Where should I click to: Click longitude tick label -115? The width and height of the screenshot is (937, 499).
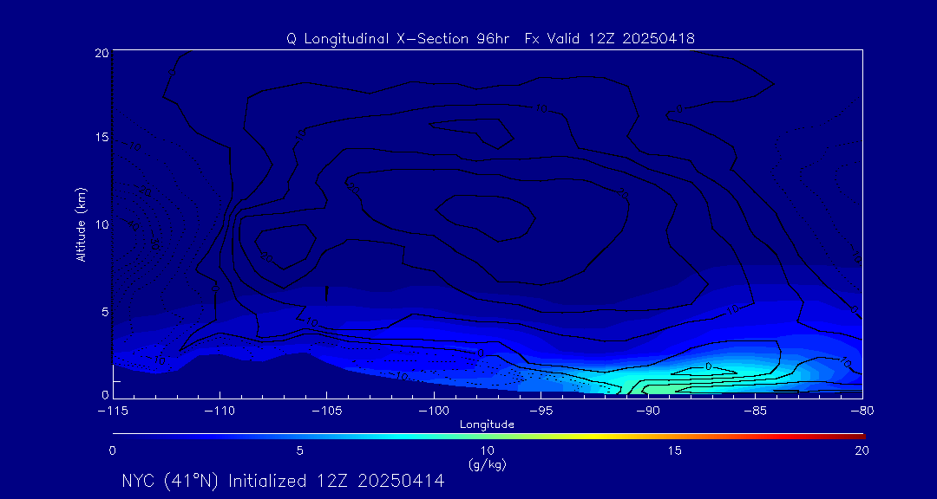pos(113,412)
